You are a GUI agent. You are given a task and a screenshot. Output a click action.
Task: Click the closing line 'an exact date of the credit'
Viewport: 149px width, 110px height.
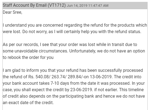[28, 103]
